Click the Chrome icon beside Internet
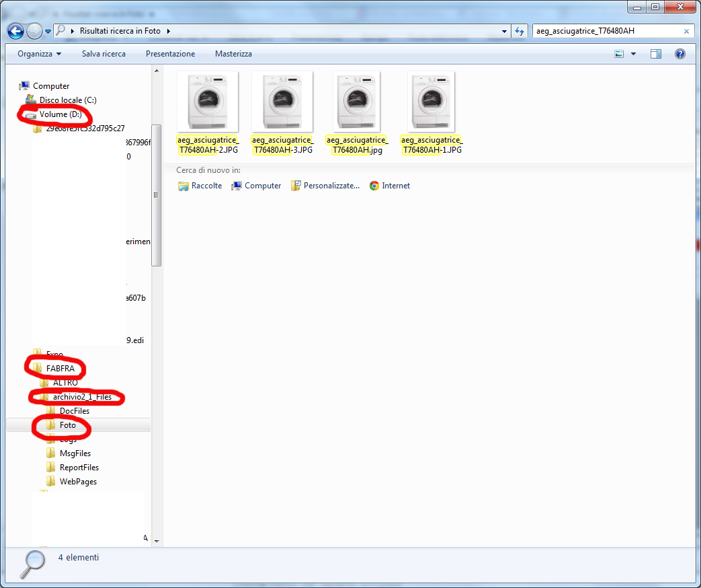Image resolution: width=701 pixels, height=588 pixels. point(374,186)
